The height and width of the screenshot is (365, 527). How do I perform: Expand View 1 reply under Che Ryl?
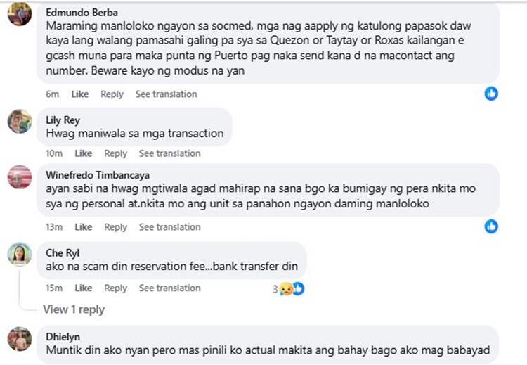74,309
